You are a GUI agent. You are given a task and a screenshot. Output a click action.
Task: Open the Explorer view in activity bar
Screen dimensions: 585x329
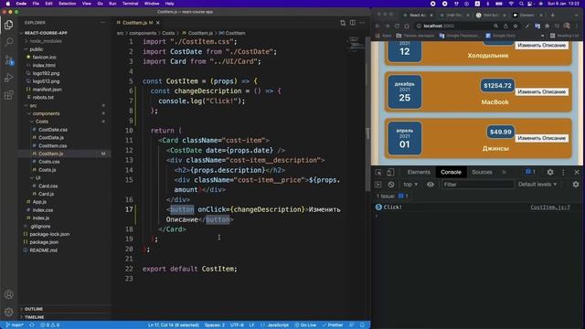[x=8, y=25]
